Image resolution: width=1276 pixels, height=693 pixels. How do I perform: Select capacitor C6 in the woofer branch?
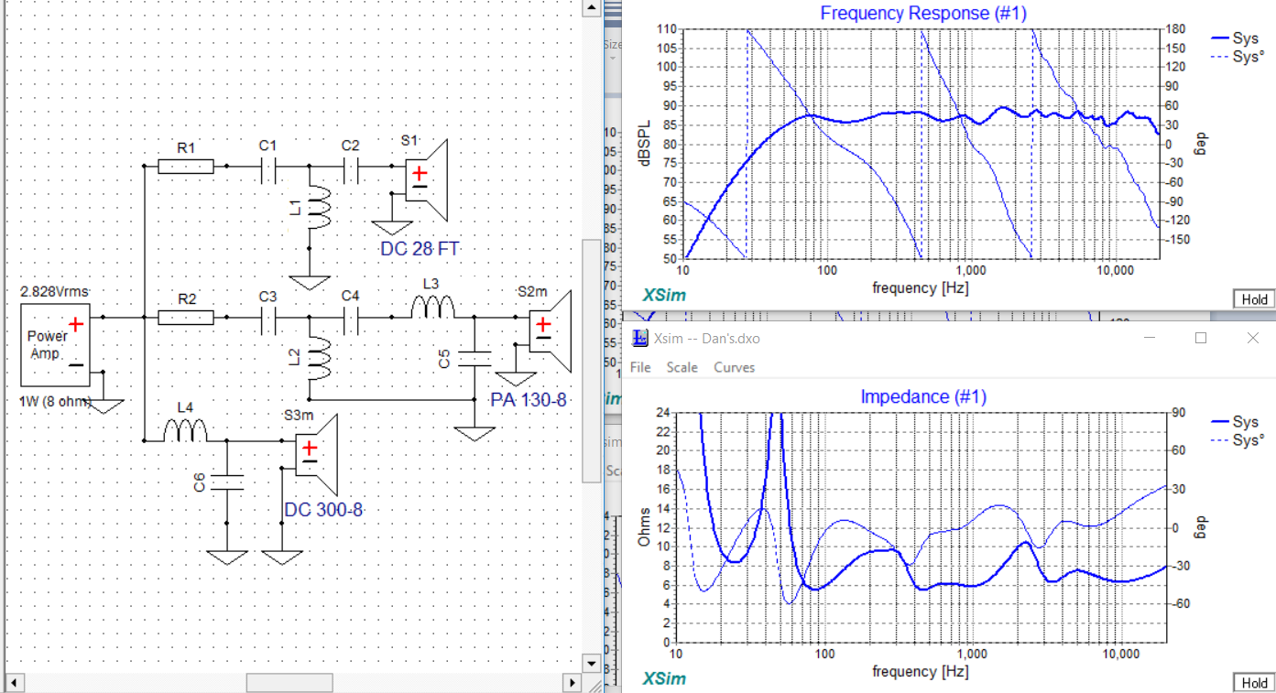[226, 482]
